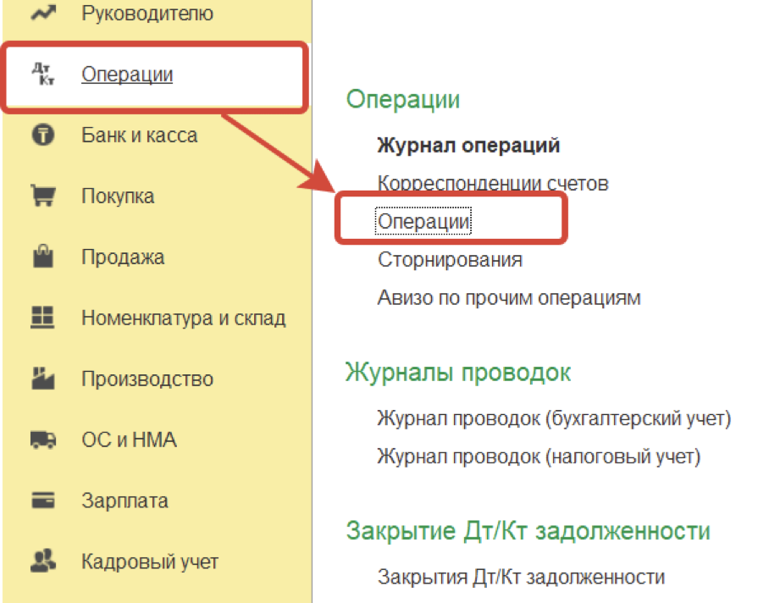
Task: Click the Руководителю chart icon
Action: (x=42, y=13)
